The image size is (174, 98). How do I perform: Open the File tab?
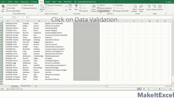(x=3, y=2)
